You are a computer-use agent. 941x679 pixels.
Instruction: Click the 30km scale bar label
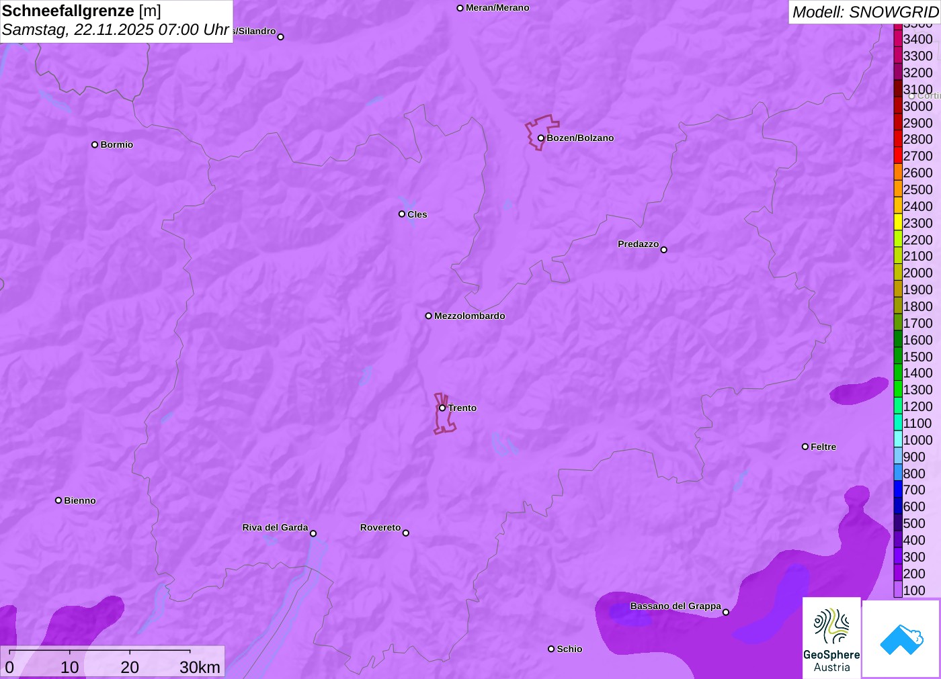coord(200,667)
